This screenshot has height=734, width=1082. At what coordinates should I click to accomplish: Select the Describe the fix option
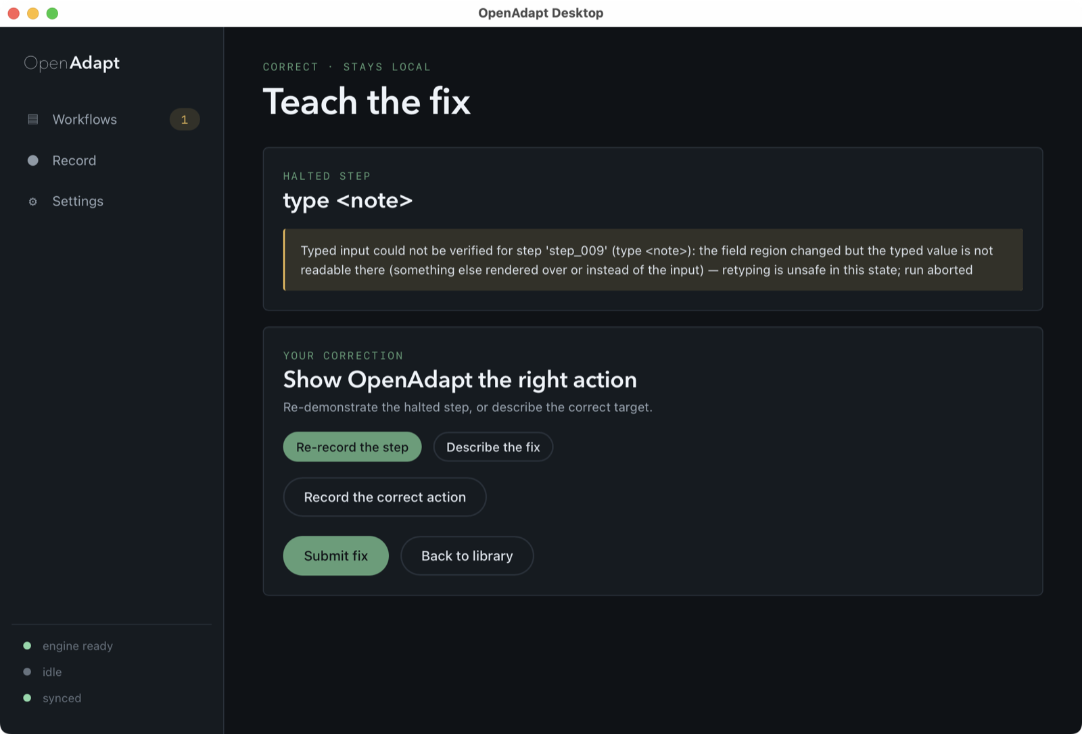point(493,447)
